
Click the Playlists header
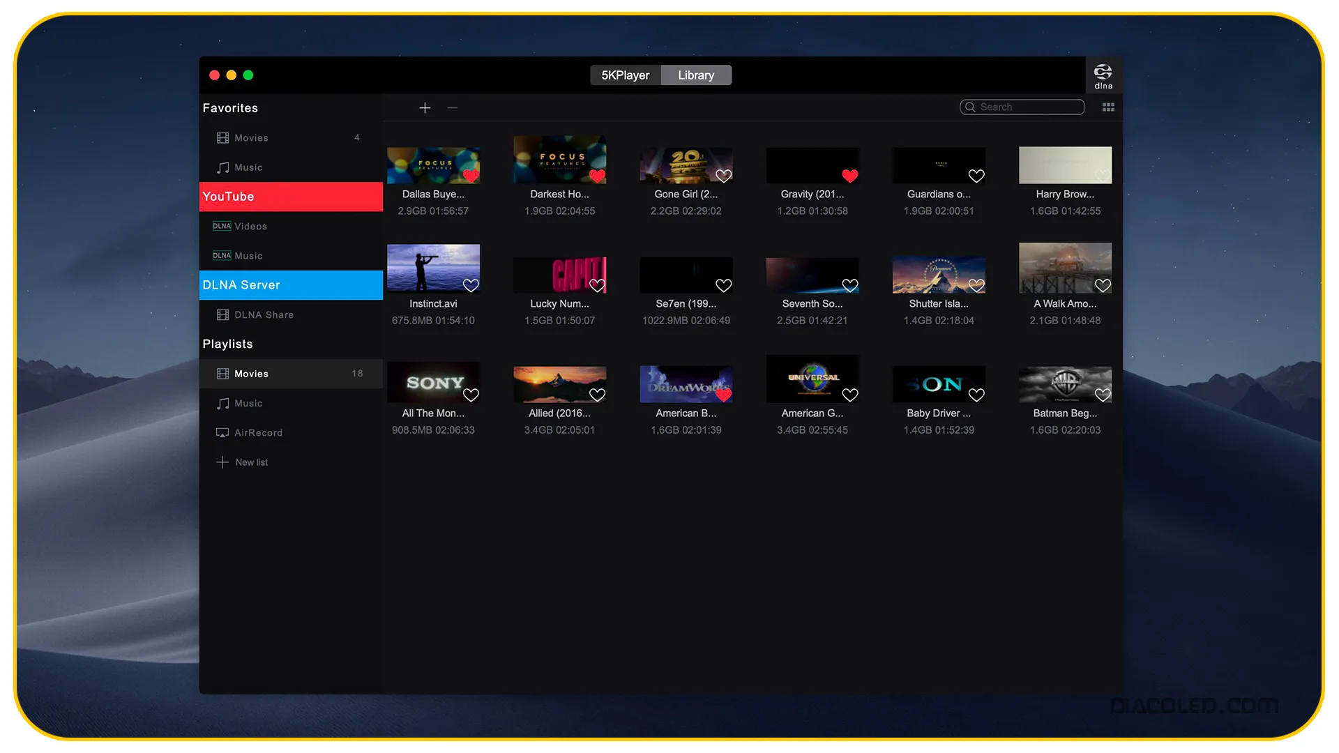(227, 344)
